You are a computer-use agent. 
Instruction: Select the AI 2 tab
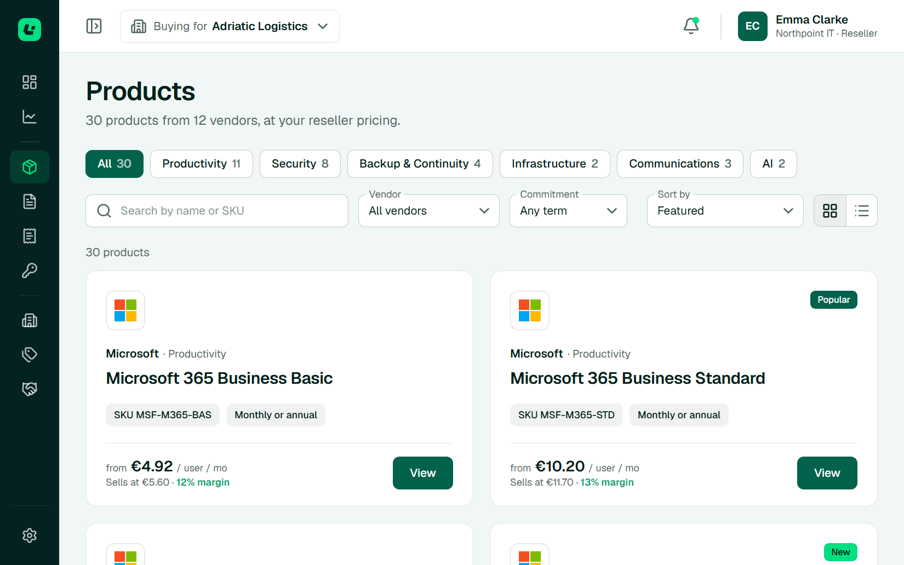click(774, 164)
